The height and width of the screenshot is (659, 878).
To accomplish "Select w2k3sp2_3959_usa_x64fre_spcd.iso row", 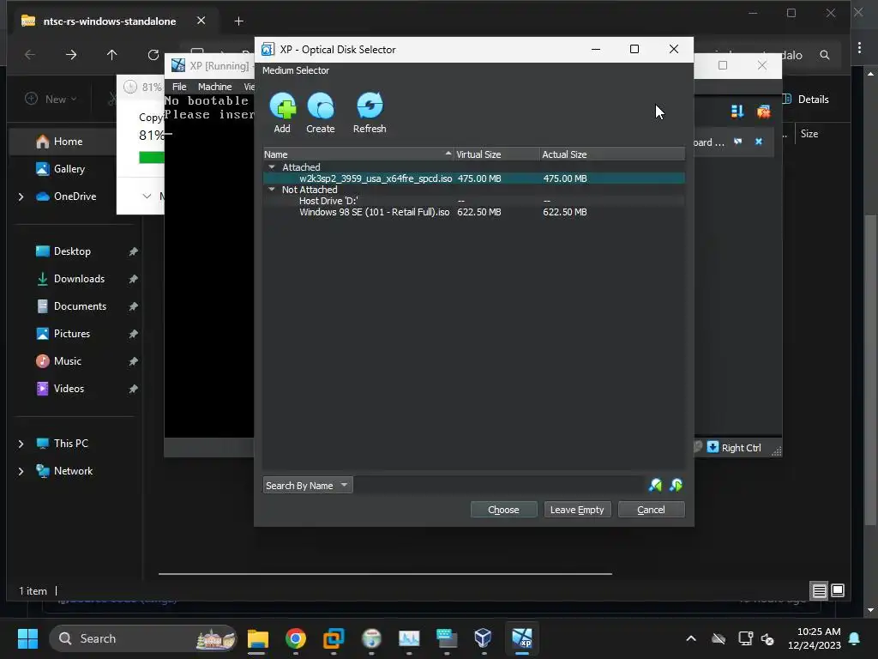I will [473, 178].
